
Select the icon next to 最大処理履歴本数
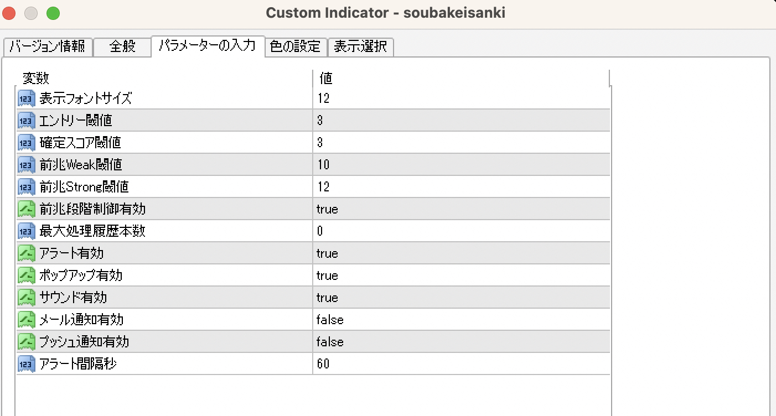[27, 231]
